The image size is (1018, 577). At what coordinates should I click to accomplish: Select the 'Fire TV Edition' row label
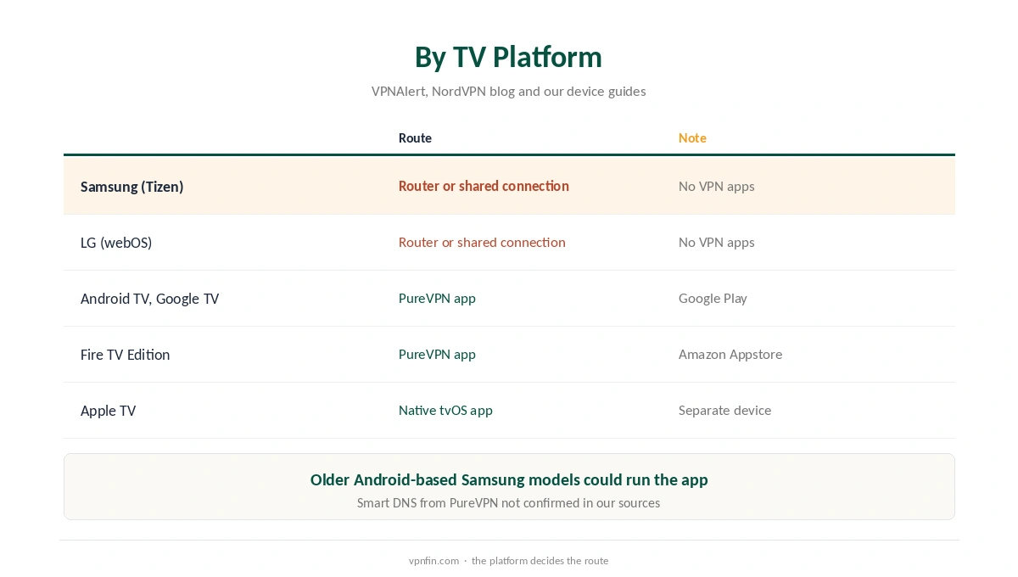click(125, 354)
